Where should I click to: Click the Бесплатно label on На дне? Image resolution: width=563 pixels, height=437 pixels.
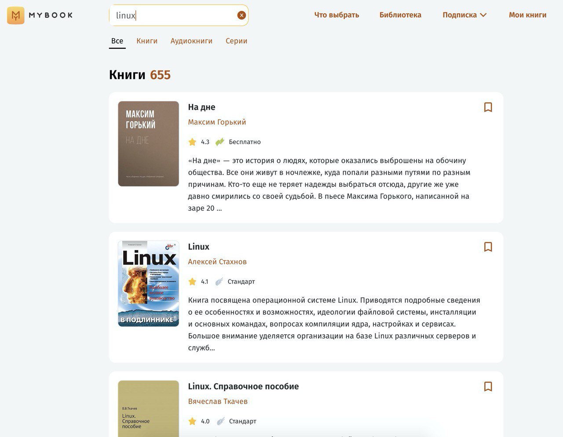[245, 142]
